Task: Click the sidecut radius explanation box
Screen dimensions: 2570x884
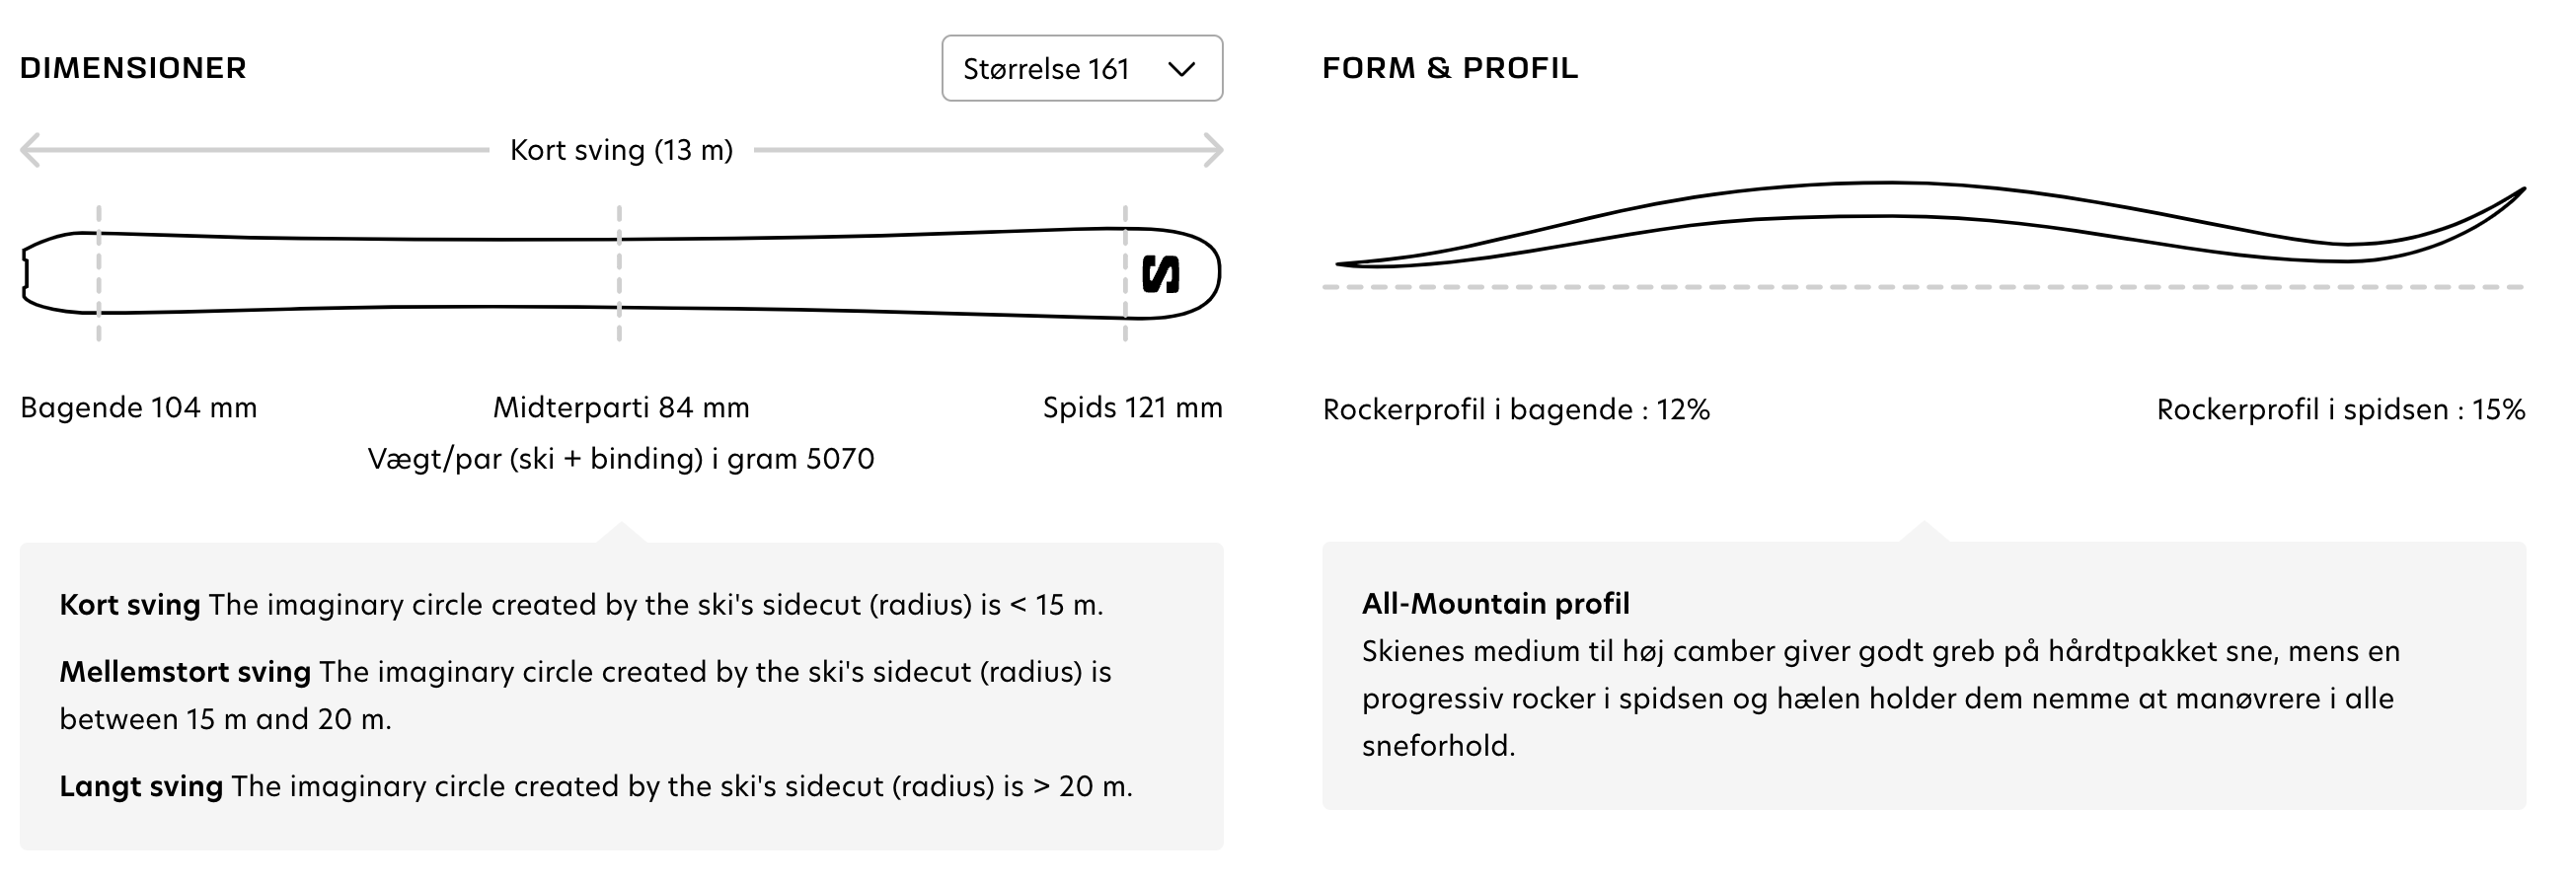Action: 621,699
